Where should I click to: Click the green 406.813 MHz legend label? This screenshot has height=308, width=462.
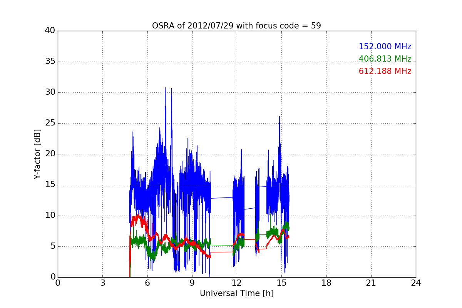[385, 59]
